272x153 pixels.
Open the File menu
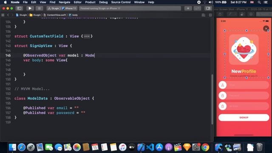[x=25, y=2]
